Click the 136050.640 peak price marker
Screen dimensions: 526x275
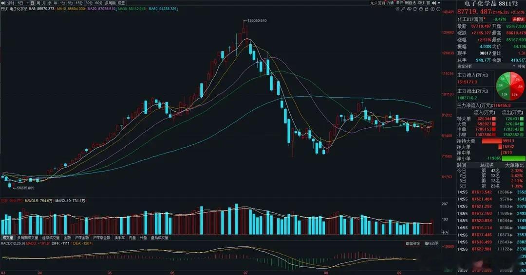(x=257, y=21)
